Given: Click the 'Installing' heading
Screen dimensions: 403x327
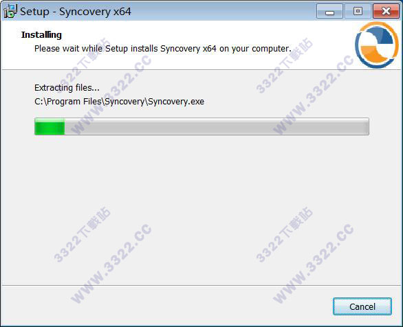Looking at the screenshot, I should 41,34.
